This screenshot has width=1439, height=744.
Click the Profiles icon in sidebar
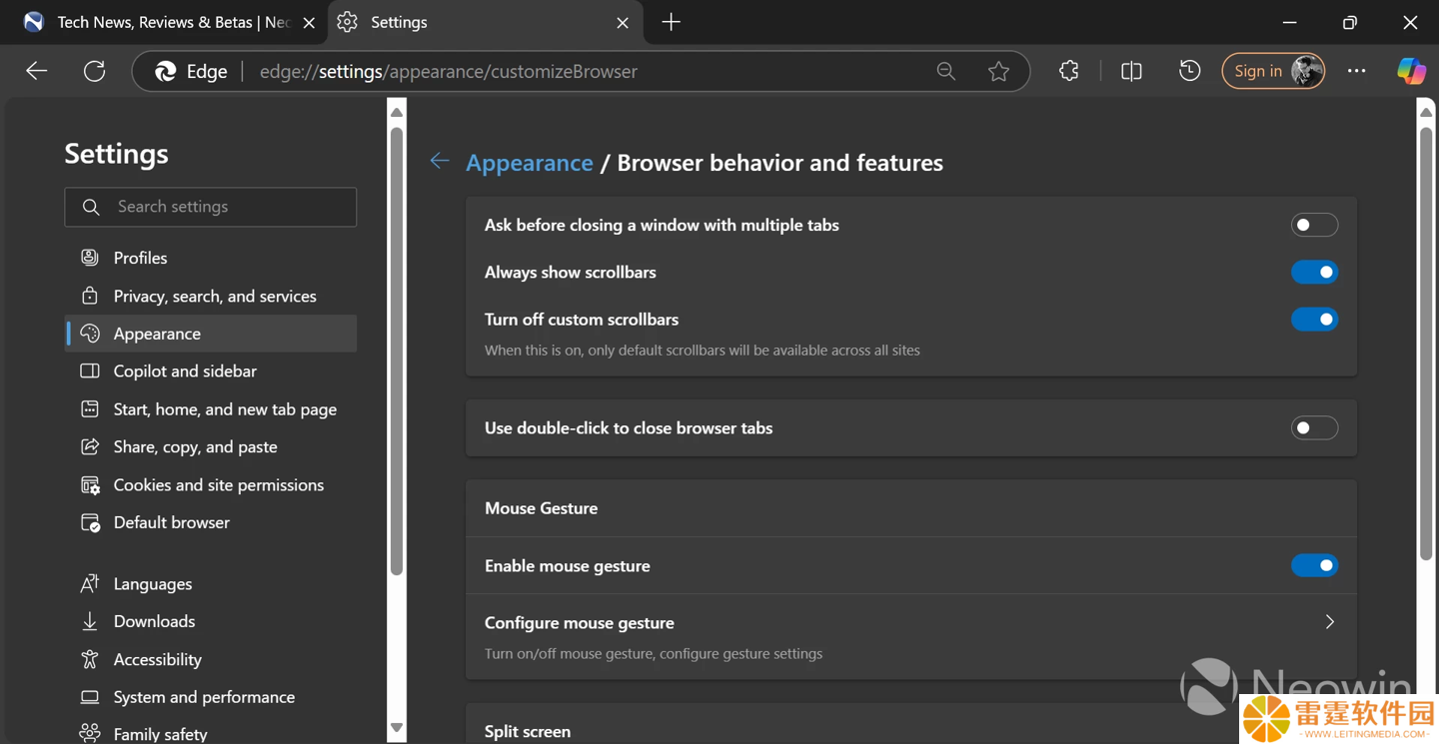[x=90, y=258]
